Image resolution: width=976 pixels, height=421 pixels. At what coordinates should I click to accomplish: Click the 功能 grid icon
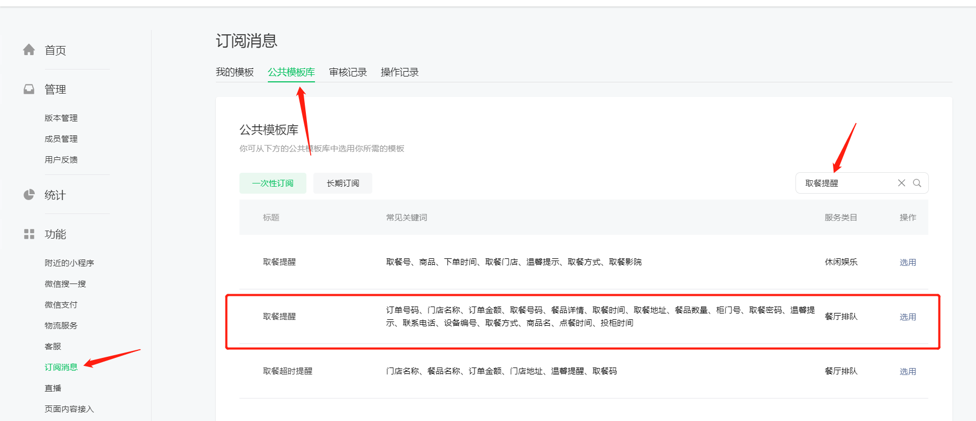29,234
